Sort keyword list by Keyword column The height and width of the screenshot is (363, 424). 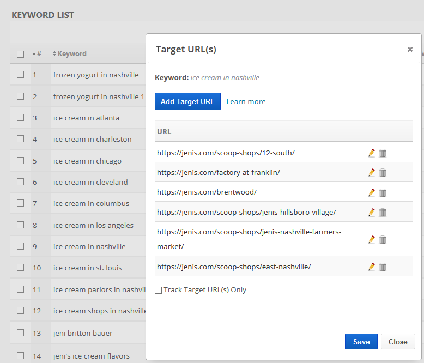tap(71, 54)
